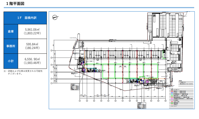The image size is (199, 119).
Task: Click the note about 詳細および仕様 changes
Action: [23, 72]
